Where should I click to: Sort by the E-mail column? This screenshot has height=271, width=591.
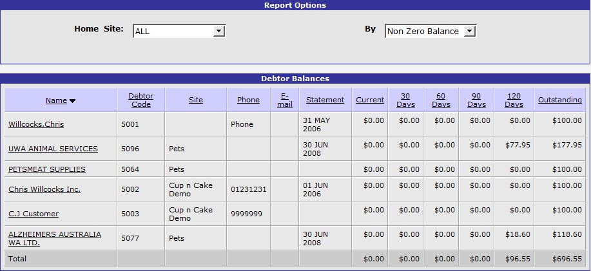284,100
